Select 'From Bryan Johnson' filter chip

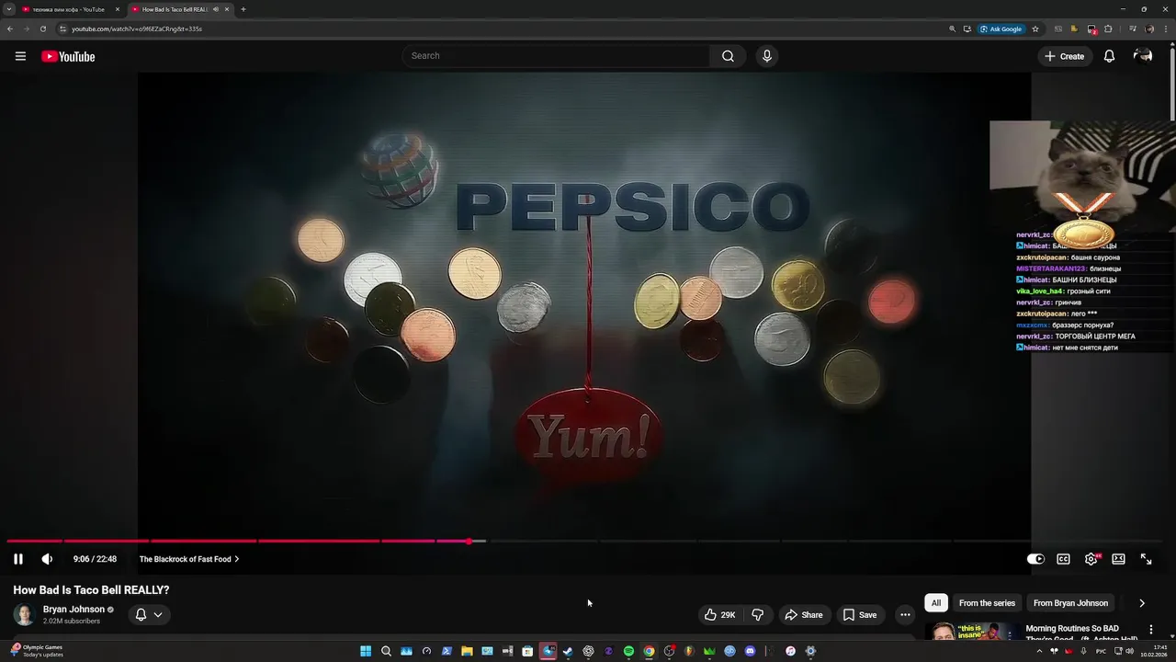(1070, 603)
